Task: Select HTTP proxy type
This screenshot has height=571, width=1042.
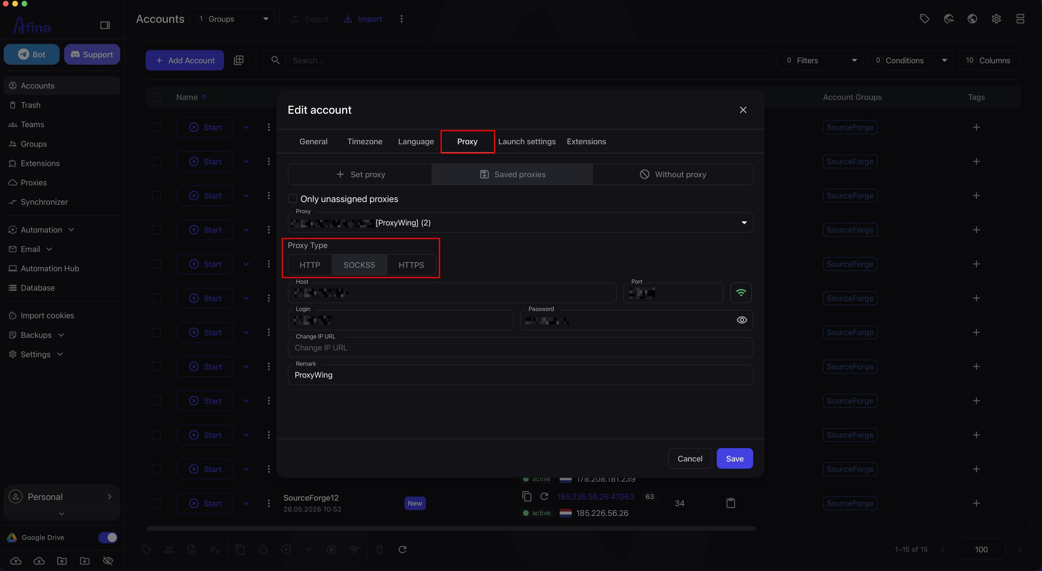Action: (x=310, y=265)
